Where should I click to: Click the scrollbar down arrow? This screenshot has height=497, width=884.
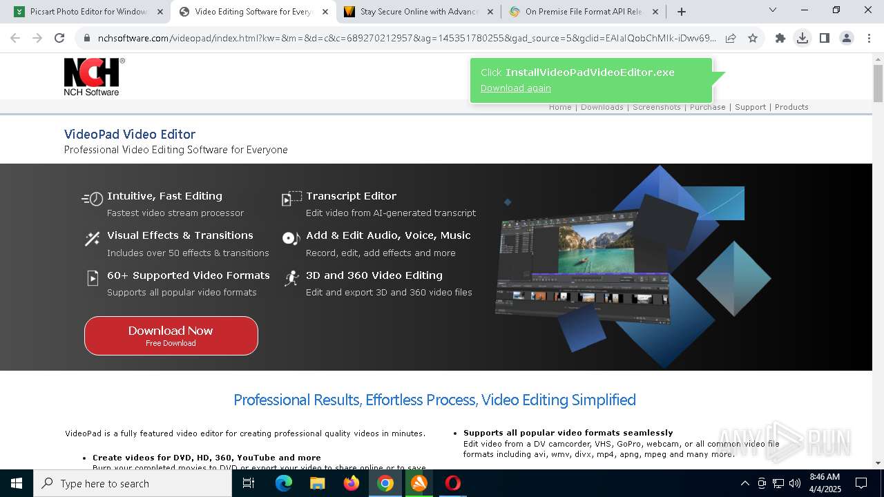(878, 463)
